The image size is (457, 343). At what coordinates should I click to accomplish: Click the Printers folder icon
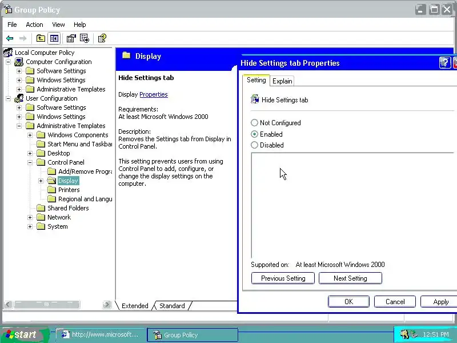[x=51, y=190]
